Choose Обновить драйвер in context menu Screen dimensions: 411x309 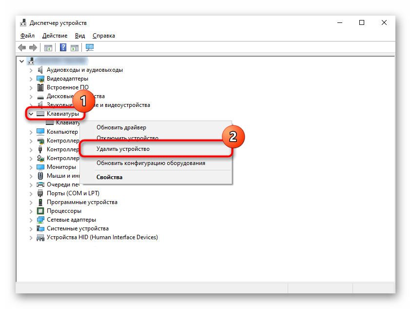coord(121,127)
